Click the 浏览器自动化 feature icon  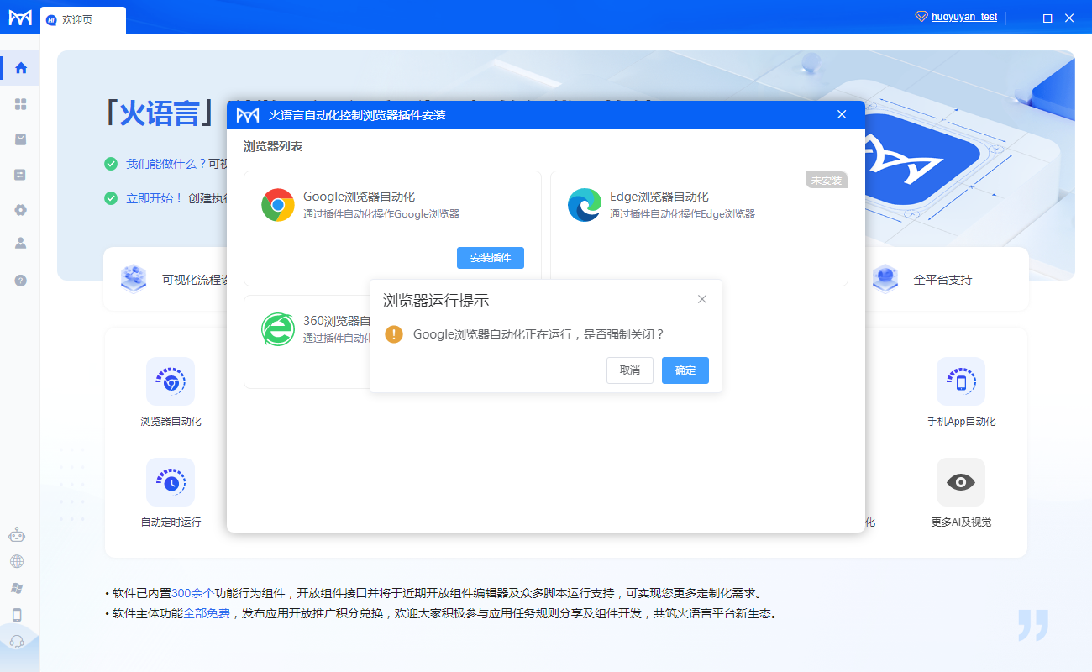(171, 381)
